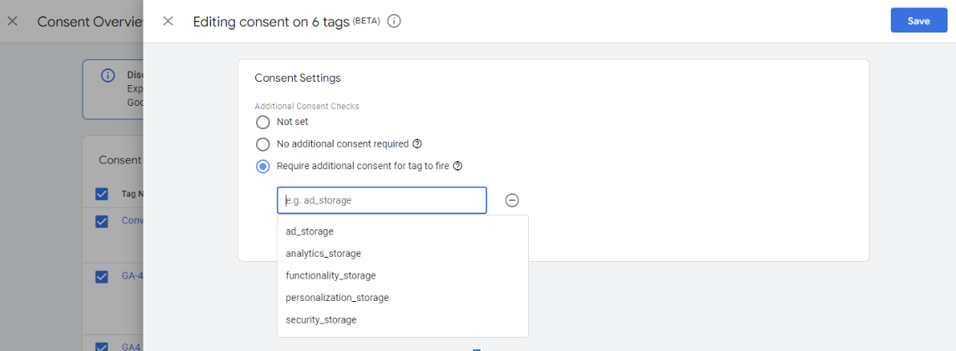Choose No additional consent required
This screenshot has width=956, height=351.
[263, 143]
